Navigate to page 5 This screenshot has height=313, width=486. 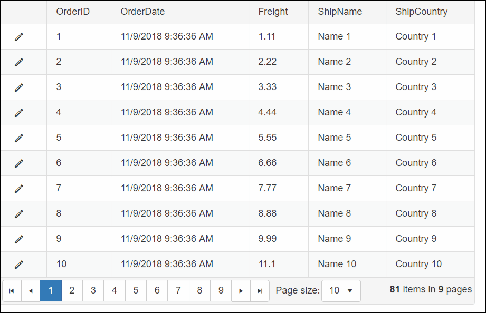click(x=136, y=290)
